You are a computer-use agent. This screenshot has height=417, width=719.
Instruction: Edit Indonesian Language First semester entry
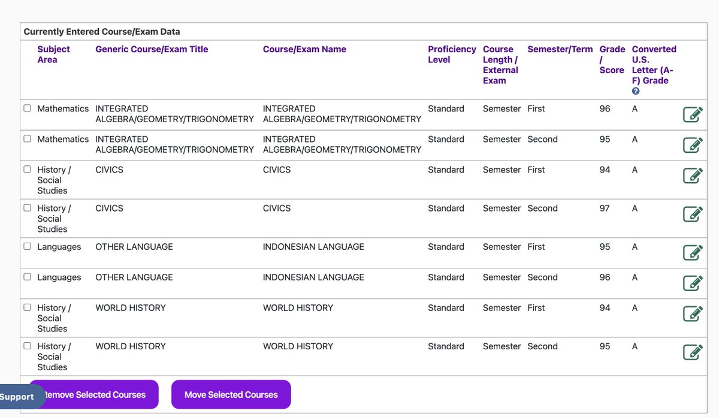point(693,252)
